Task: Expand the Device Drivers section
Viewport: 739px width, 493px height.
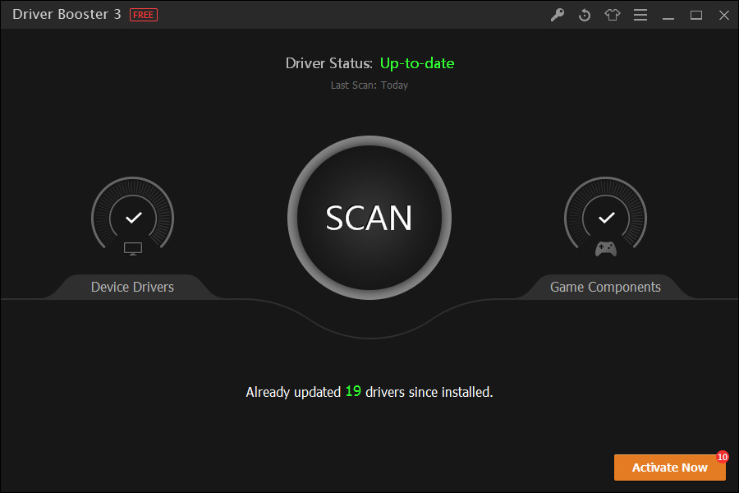Action: click(132, 287)
